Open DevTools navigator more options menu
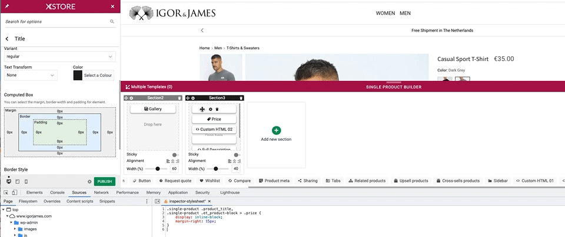The width and height of the screenshot is (565, 237). 147,201
